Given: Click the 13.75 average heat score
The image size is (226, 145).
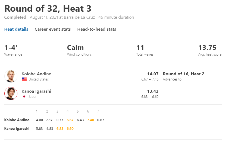Looking at the screenshot, I should 208,48.
